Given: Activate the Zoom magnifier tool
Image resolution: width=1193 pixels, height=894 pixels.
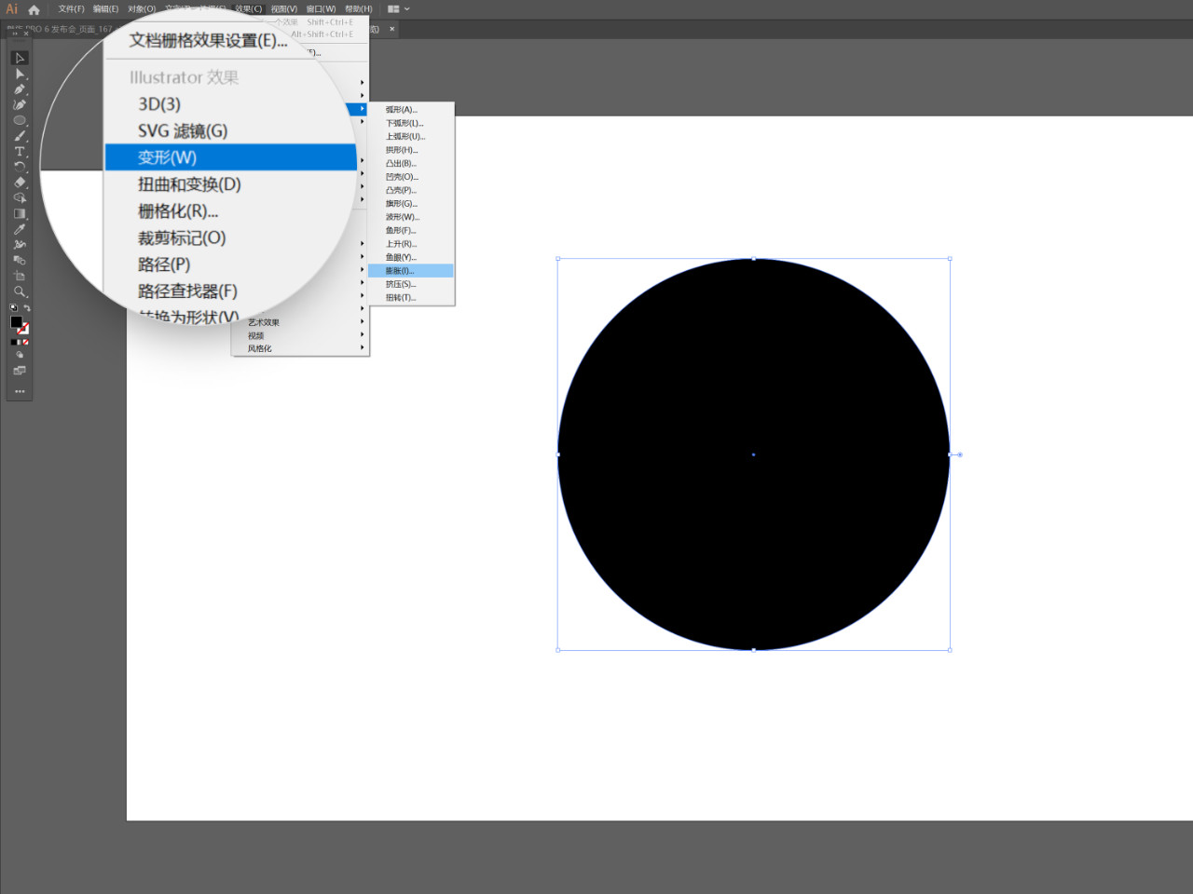Looking at the screenshot, I should (x=20, y=291).
